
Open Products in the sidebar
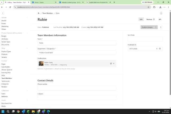click(4, 54)
